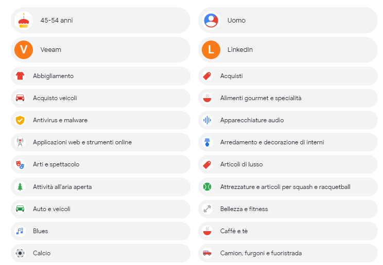Open the Acquisti interest category
This screenshot has height=265, width=383.
tap(288, 76)
